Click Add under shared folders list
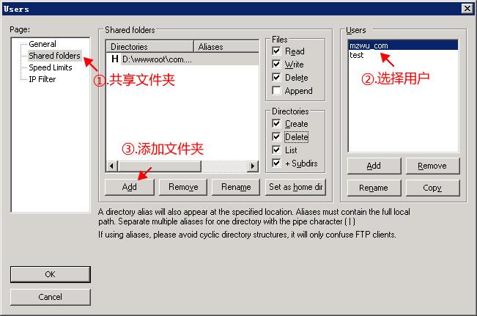The width and height of the screenshot is (477, 316). tap(129, 187)
